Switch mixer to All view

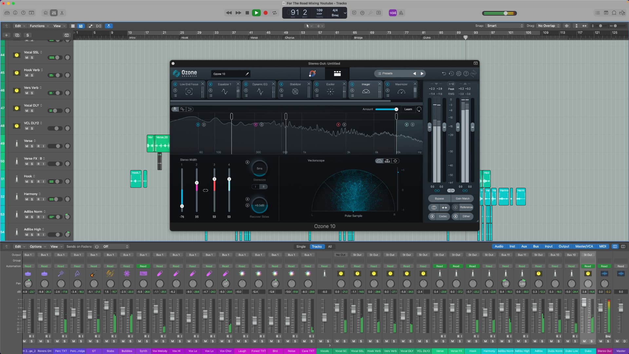(x=330, y=246)
